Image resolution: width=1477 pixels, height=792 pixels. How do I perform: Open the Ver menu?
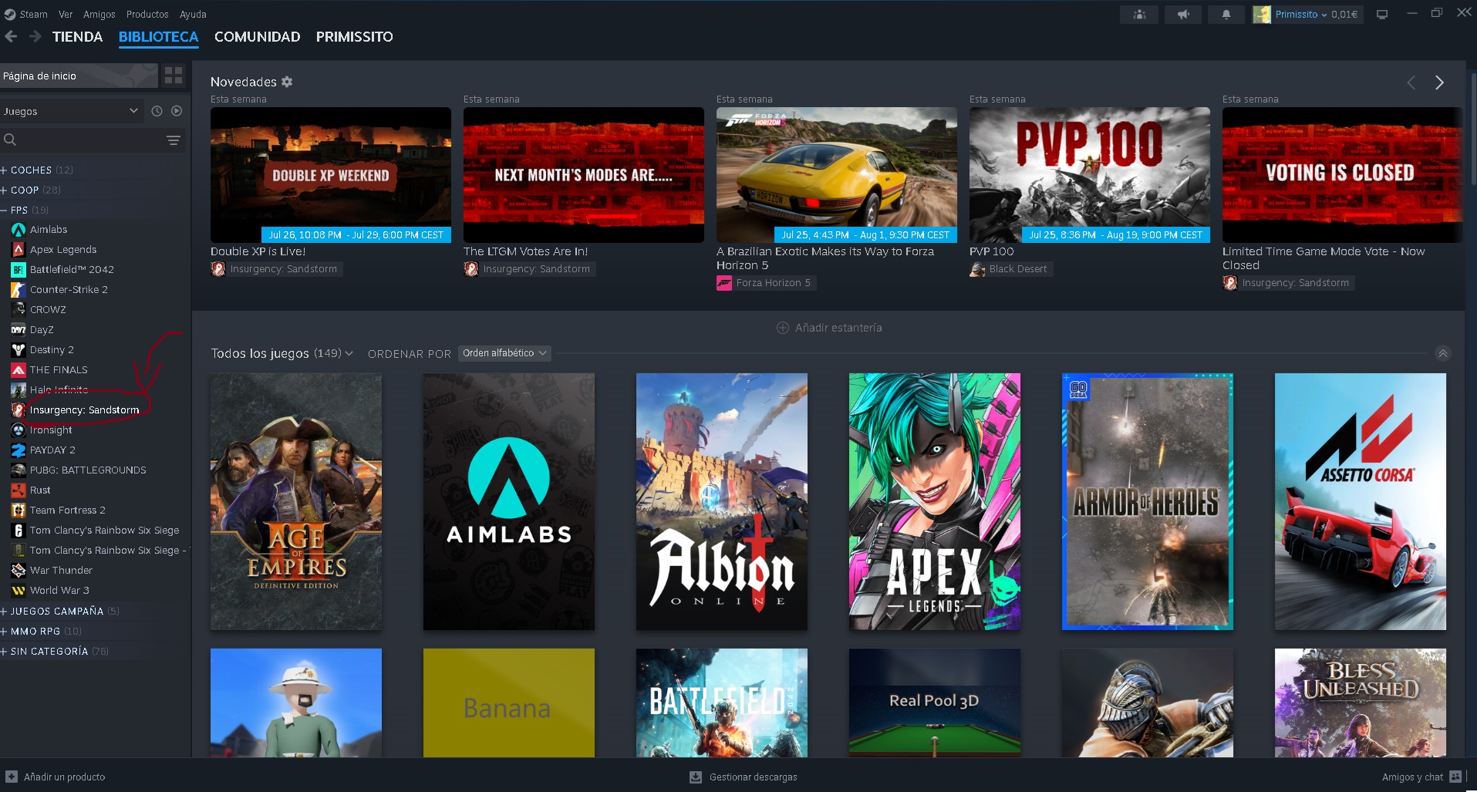tap(66, 14)
